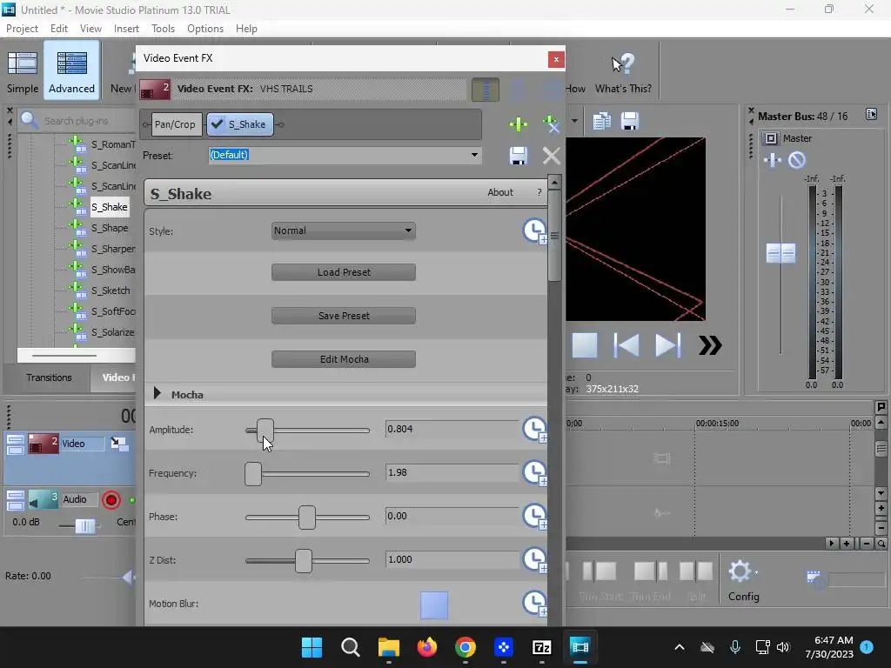Viewport: 891px width, 668px height.
Task: Save preset floppy disk icon beside Preset
Action: click(519, 156)
